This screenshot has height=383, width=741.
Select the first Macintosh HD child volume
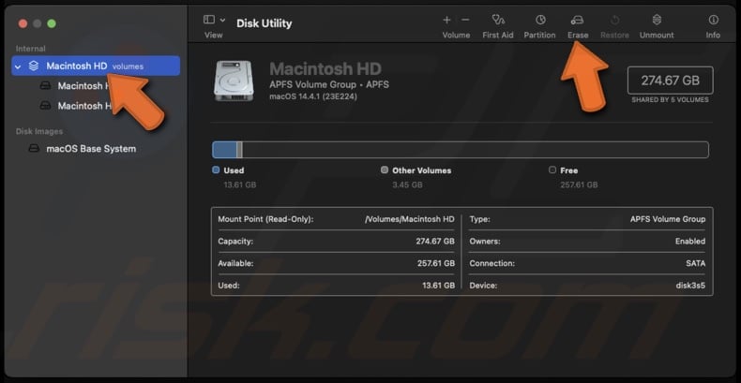coord(85,86)
